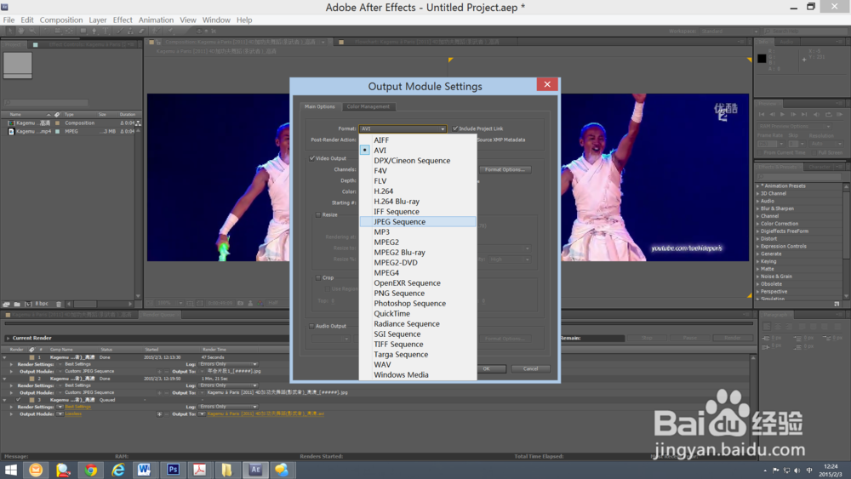Open the Effect menu
The image size is (851, 479).
pos(123,20)
